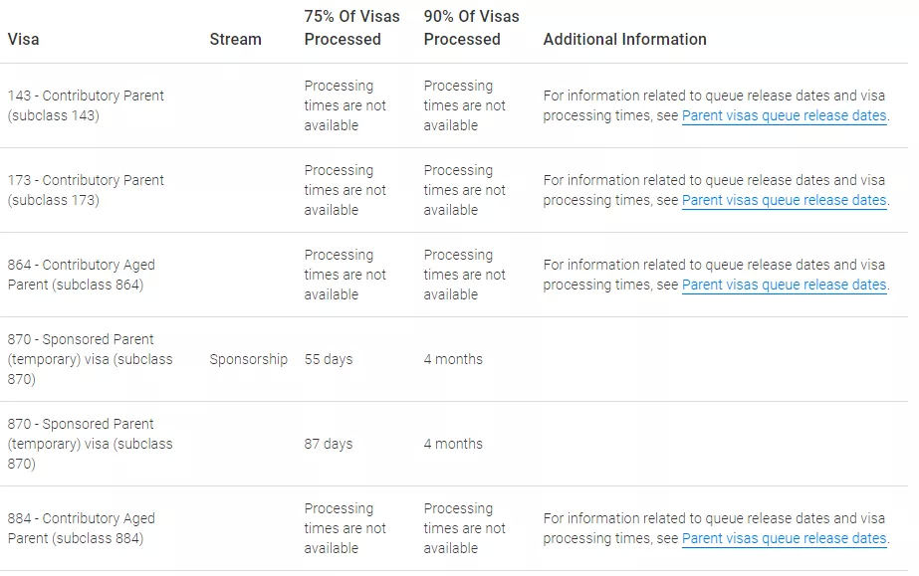Click the 87 days processing time cell
Screen dimensions: 919x576
329,445
